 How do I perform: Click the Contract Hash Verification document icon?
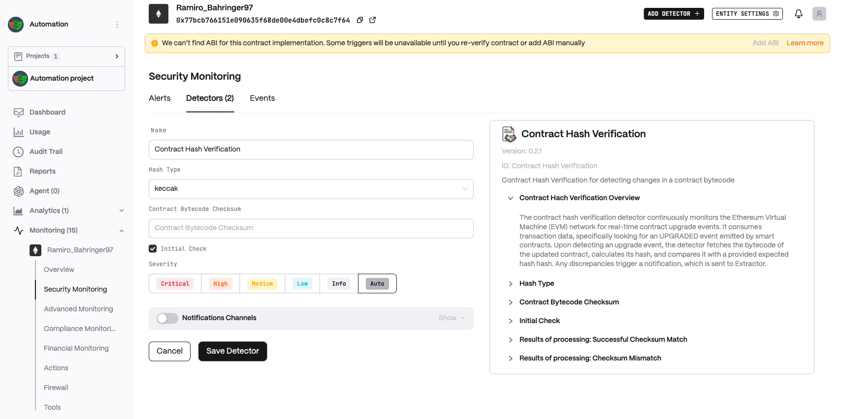(x=509, y=134)
